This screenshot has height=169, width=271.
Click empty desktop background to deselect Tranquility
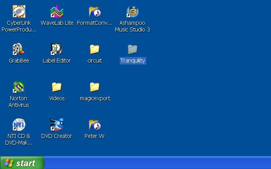[x=205, y=98]
